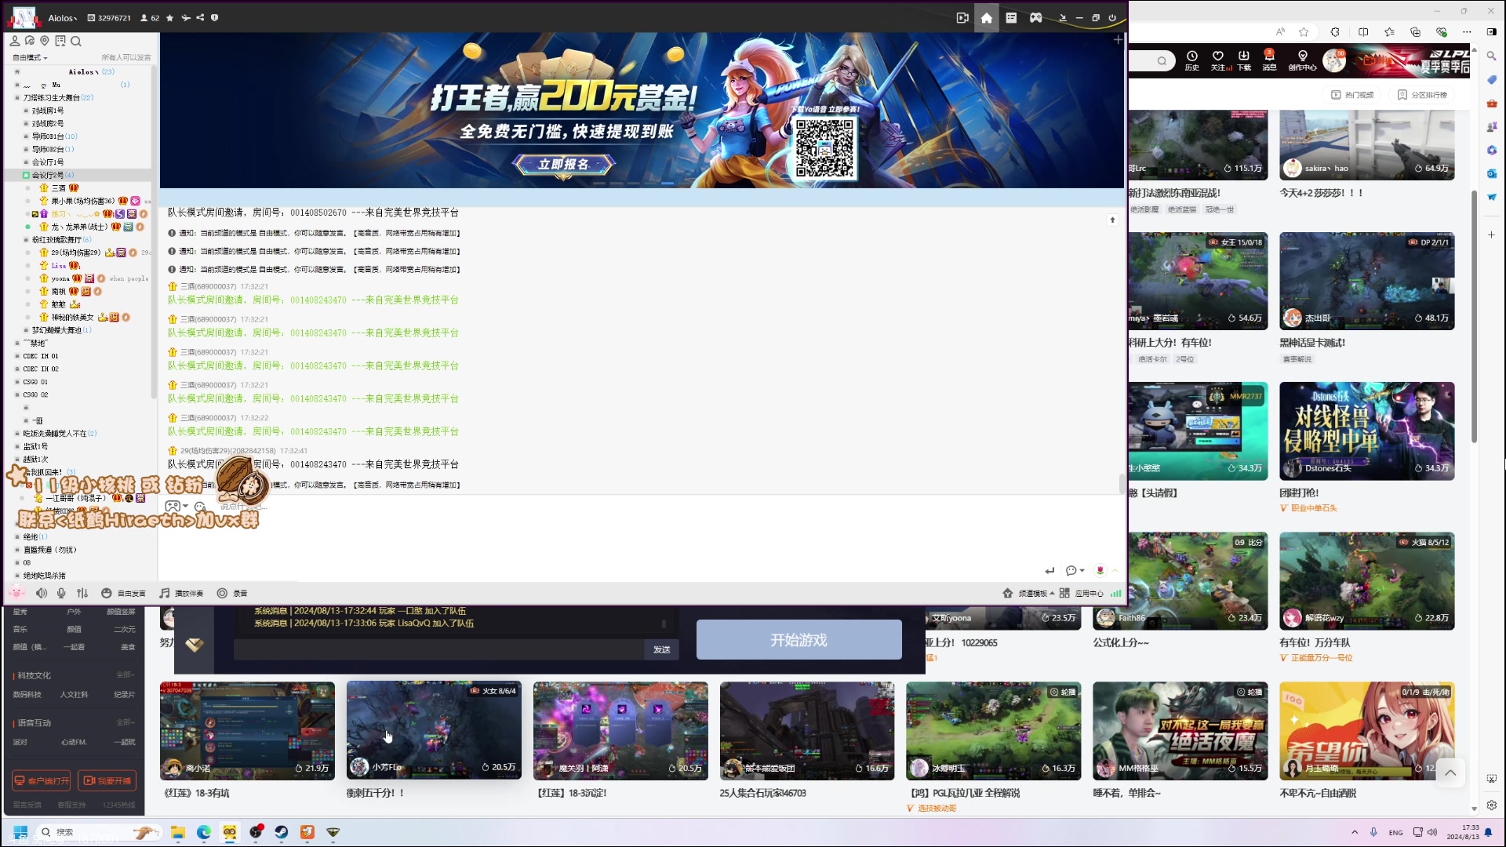Toggle the microphone on or off

pos(61,594)
